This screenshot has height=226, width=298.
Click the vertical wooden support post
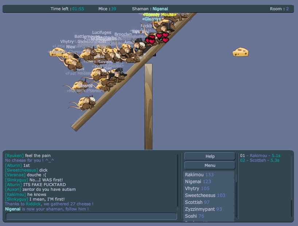tap(148, 106)
